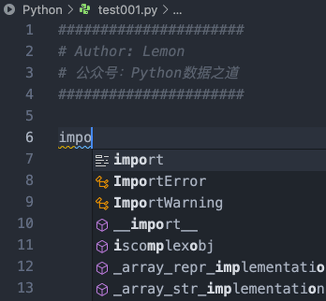Click the run icon beside Python breadcrumb
Viewport: 326px width, 301px height.
pyautogui.click(x=9, y=9)
